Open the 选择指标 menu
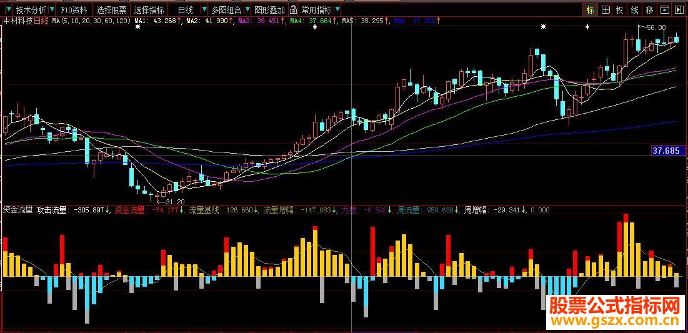 pos(149,9)
